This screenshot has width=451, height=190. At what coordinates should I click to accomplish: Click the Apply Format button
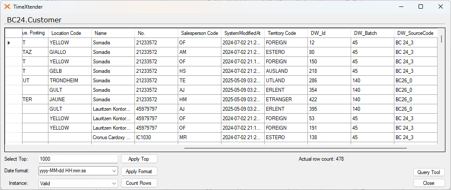[139, 171]
